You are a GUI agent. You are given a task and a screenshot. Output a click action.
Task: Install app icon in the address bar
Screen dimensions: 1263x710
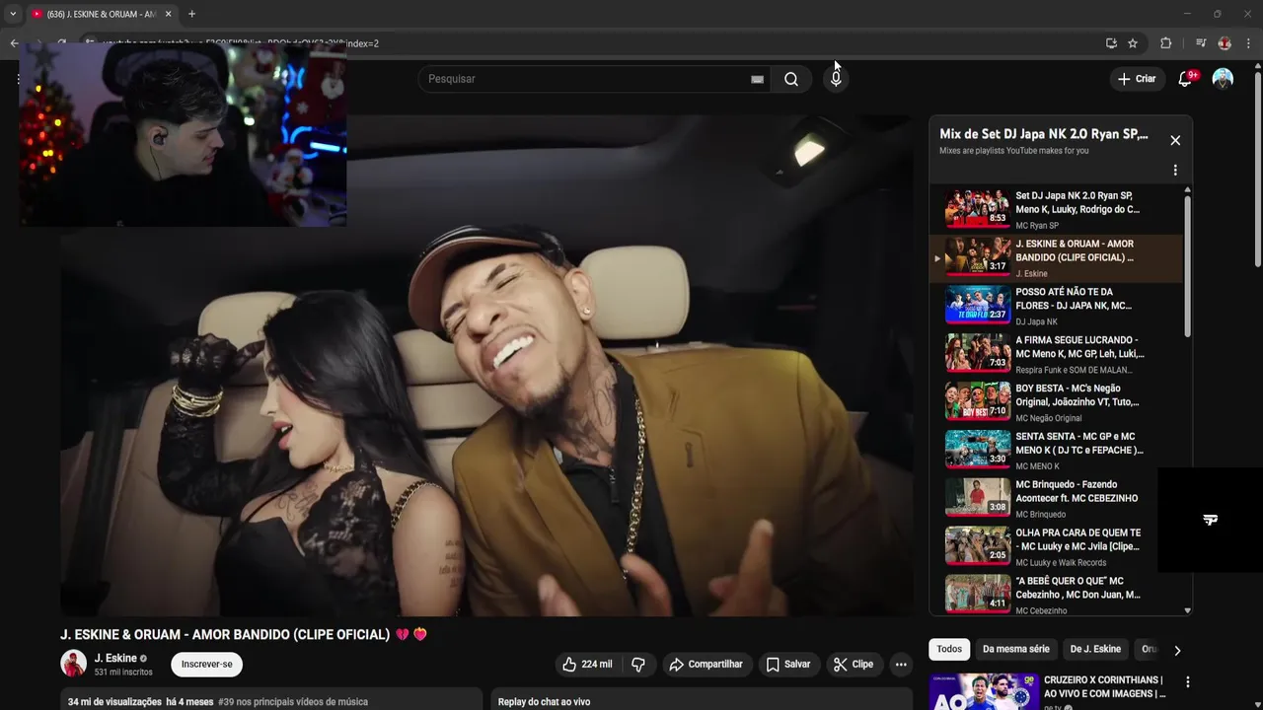pos(1111,43)
